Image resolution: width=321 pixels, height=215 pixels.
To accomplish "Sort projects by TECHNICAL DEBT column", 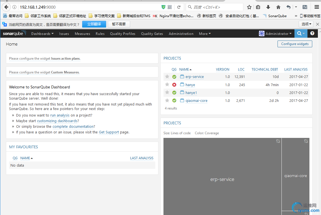I will coord(265,69).
